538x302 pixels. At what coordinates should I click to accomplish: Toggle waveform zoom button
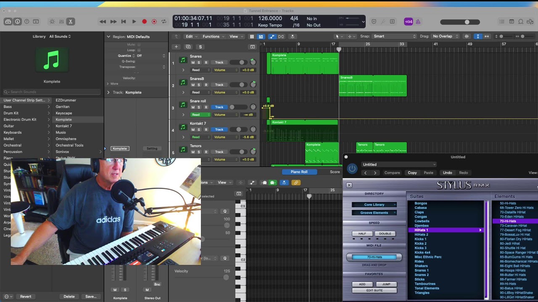[x=467, y=36]
